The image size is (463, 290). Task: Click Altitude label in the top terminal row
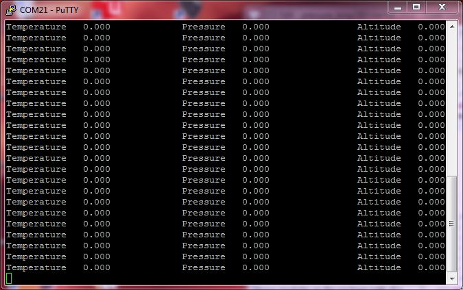pyautogui.click(x=379, y=27)
